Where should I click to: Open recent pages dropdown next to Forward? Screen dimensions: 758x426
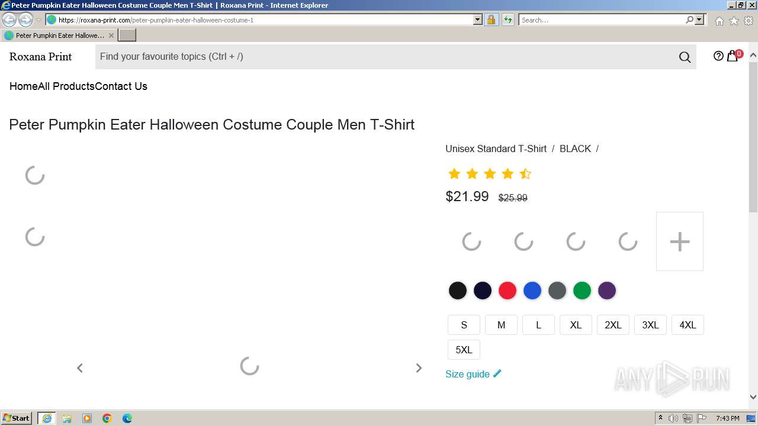[x=38, y=20]
